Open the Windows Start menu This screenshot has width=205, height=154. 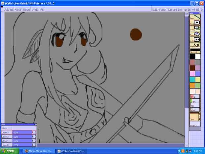(10, 151)
